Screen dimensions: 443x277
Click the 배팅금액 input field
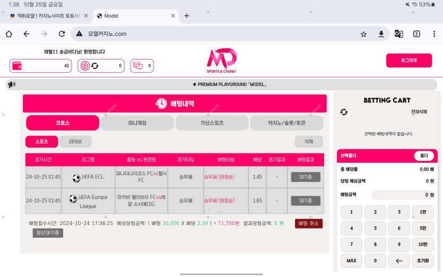point(404,195)
